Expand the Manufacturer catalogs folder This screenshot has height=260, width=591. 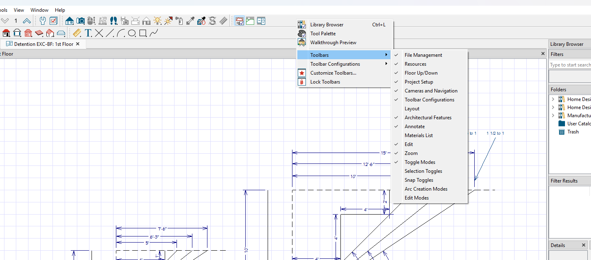(x=553, y=116)
